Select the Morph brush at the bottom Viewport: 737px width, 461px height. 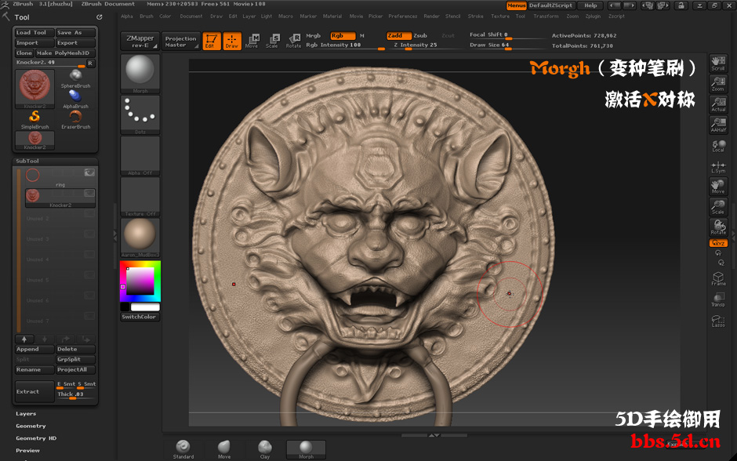click(306, 449)
